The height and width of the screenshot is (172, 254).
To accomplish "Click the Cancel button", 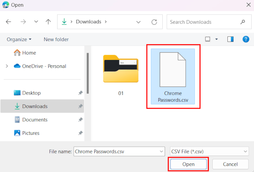I will point(230,164).
